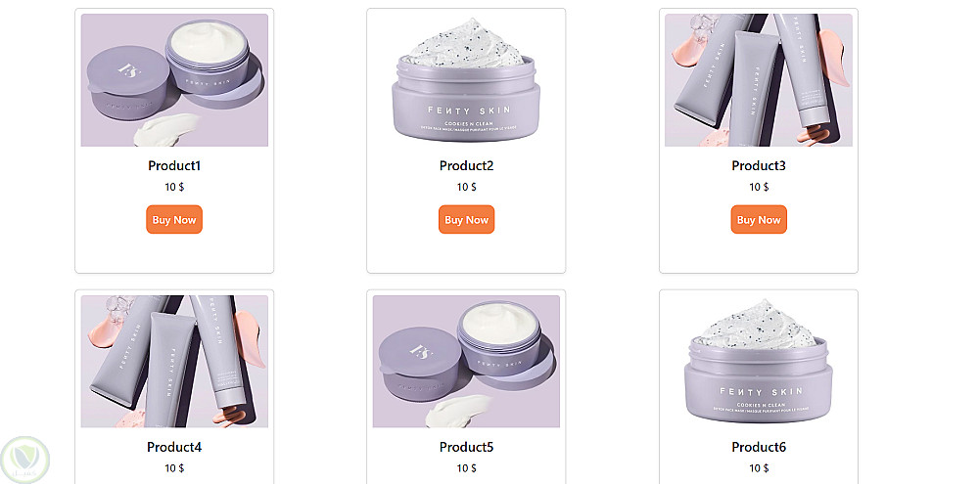The image size is (979, 484).
Task: Click the Product4 price text
Action: pos(174,467)
